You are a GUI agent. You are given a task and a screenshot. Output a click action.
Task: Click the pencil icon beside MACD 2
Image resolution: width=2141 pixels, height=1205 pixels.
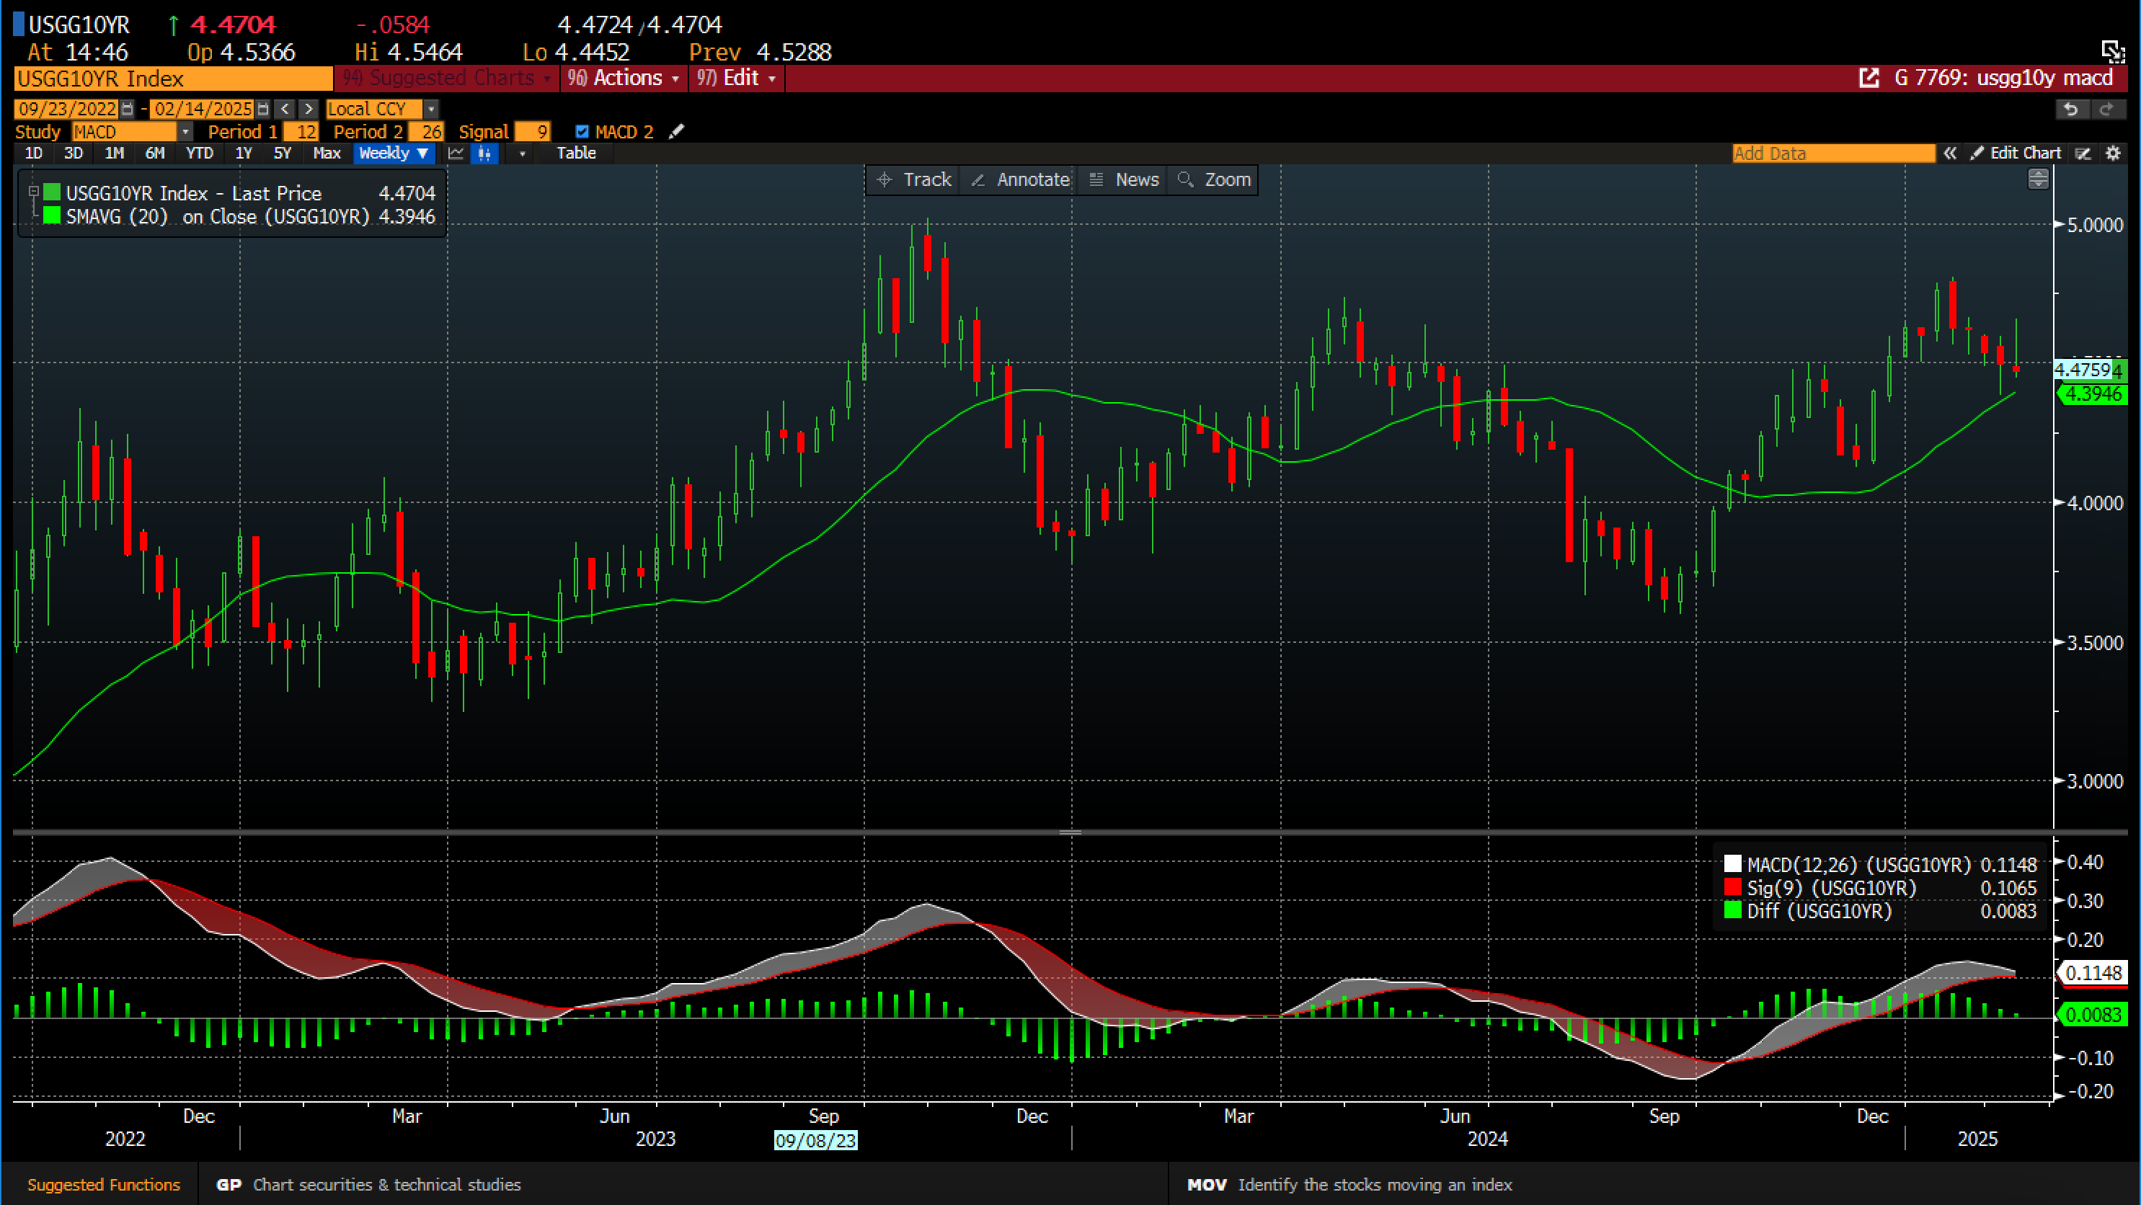point(677,131)
